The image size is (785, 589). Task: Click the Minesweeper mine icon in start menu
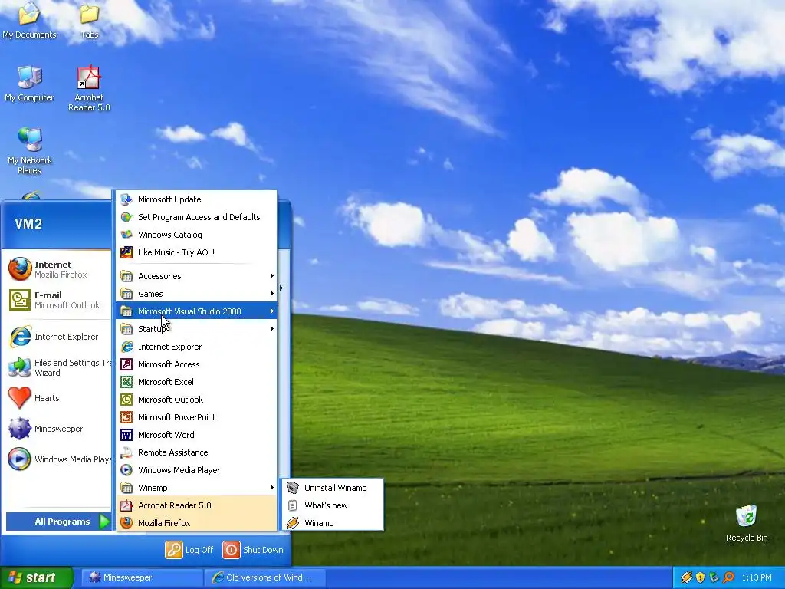20,429
